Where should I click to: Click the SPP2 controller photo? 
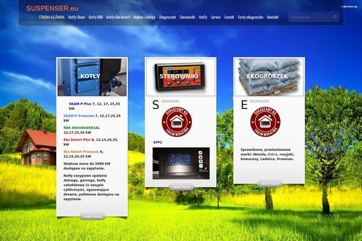[181, 163]
